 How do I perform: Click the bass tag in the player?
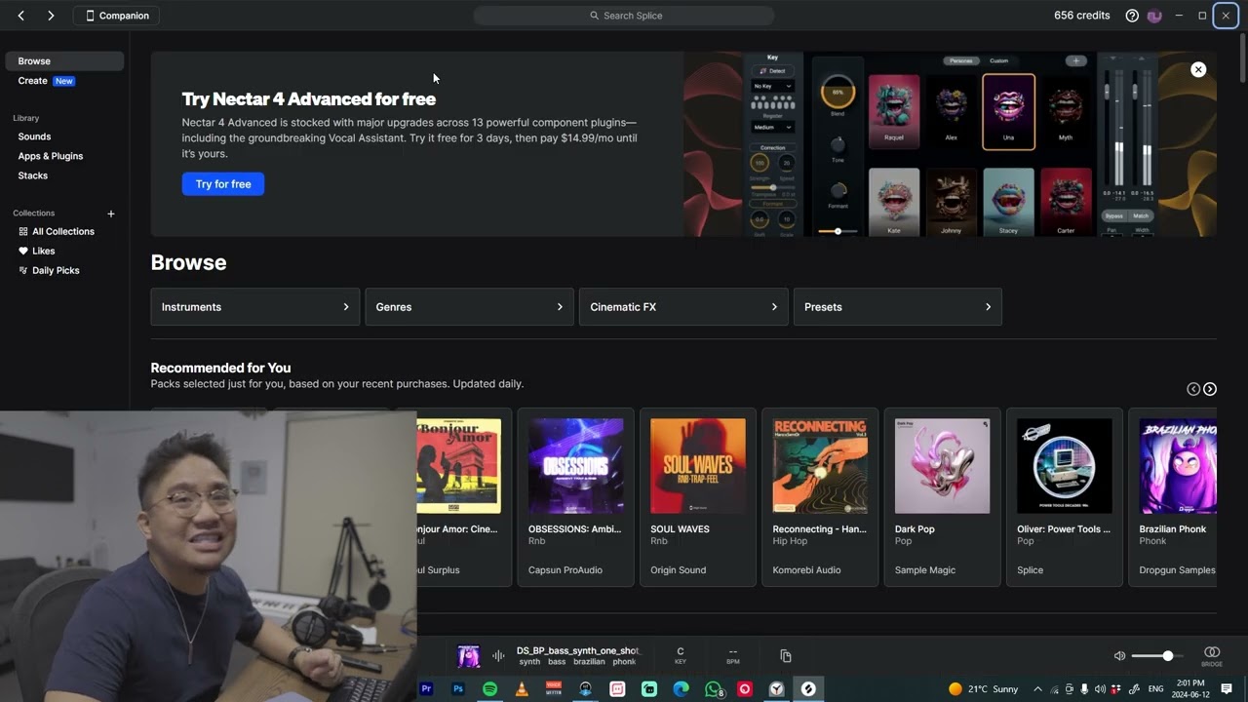[557, 662]
